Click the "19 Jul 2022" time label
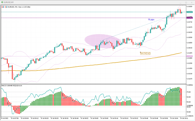Screen dimensions: 195x121 point(5,118)
